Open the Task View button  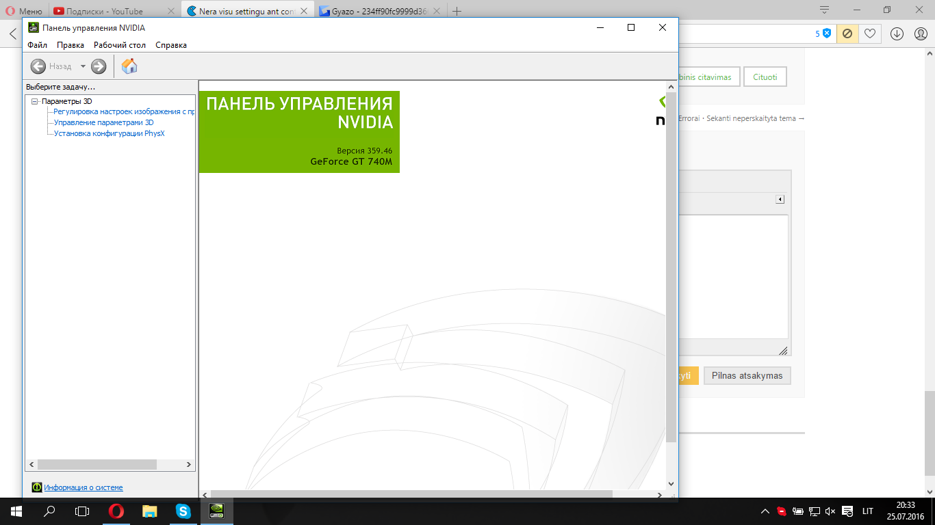pos(82,511)
